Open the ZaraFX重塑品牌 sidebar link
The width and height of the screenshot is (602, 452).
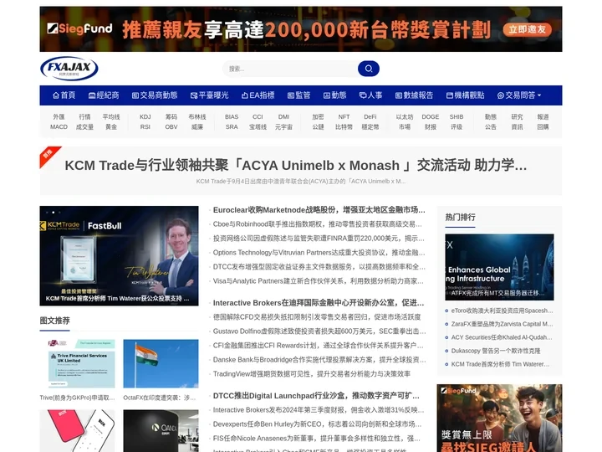[503, 324]
